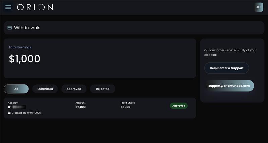Open Help Center & Support

coord(226,68)
